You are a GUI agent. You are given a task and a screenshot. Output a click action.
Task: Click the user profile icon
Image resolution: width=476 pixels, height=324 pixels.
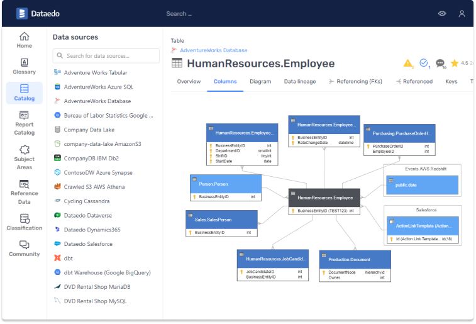(x=462, y=14)
